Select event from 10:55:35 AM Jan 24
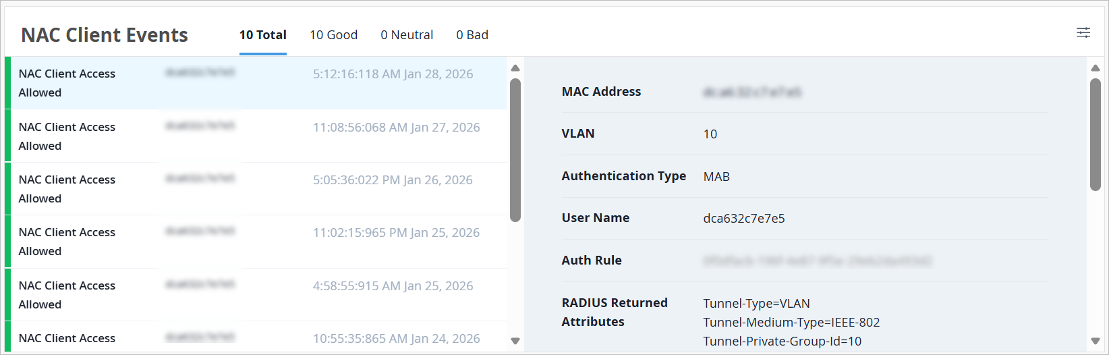The width and height of the screenshot is (1109, 355). pyautogui.click(x=256, y=339)
